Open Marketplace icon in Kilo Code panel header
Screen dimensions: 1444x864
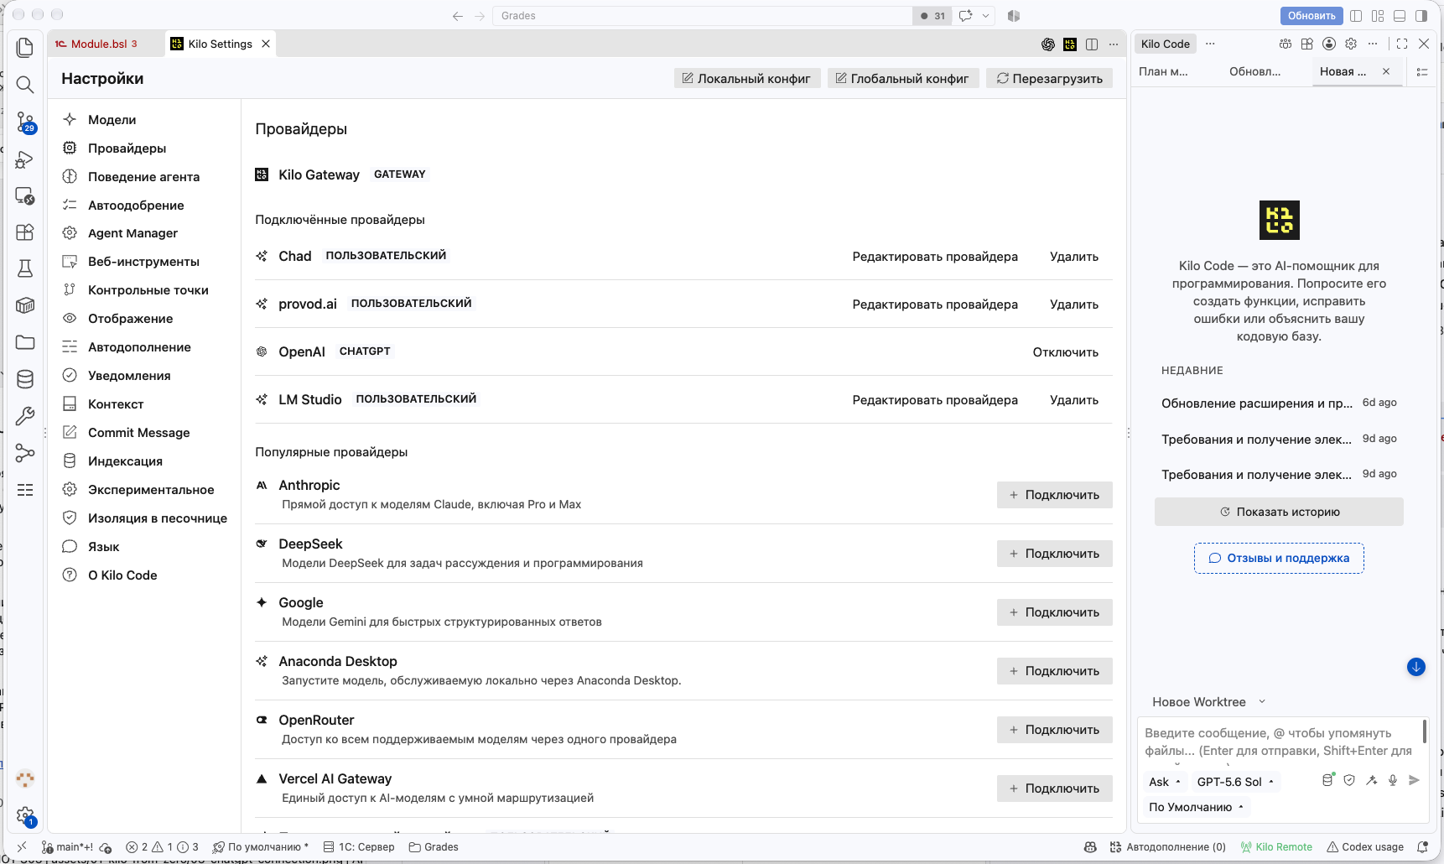click(1307, 44)
